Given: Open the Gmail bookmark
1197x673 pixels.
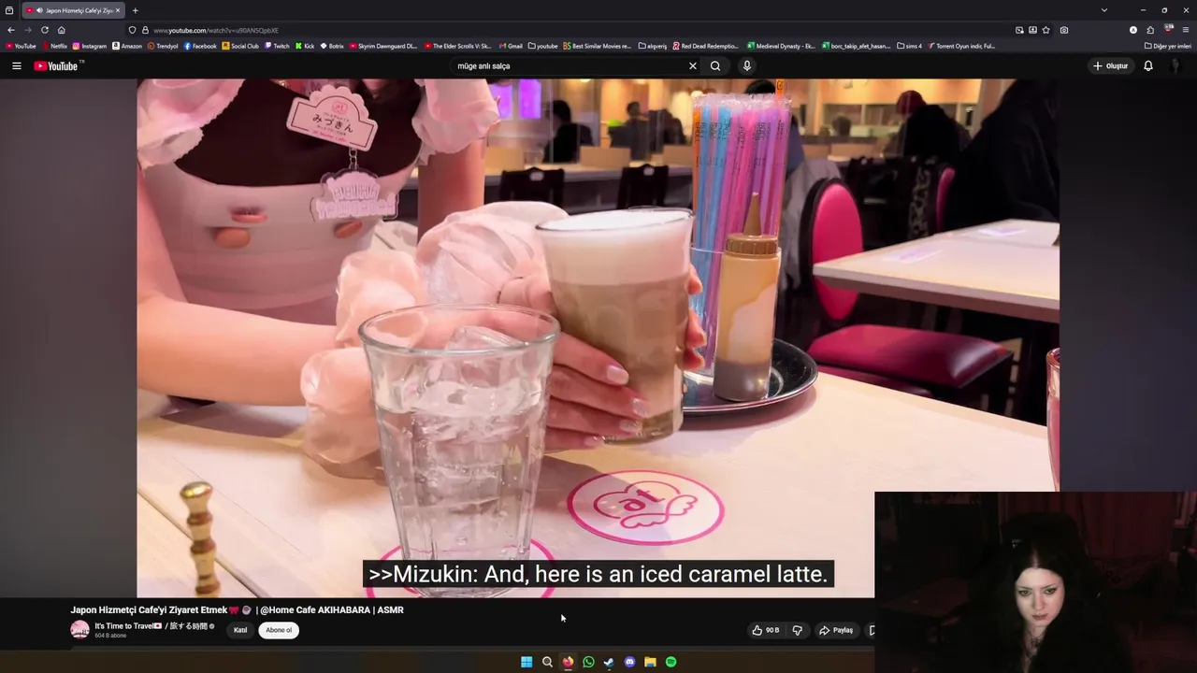Looking at the screenshot, I should coord(511,46).
